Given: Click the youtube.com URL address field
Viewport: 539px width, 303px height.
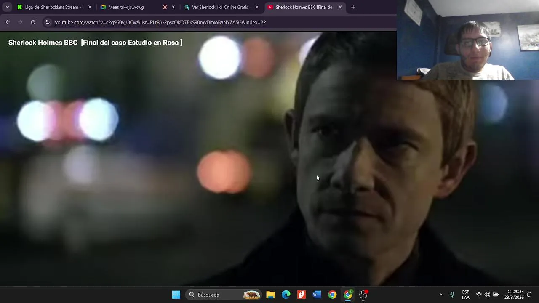Looking at the screenshot, I should 160,22.
